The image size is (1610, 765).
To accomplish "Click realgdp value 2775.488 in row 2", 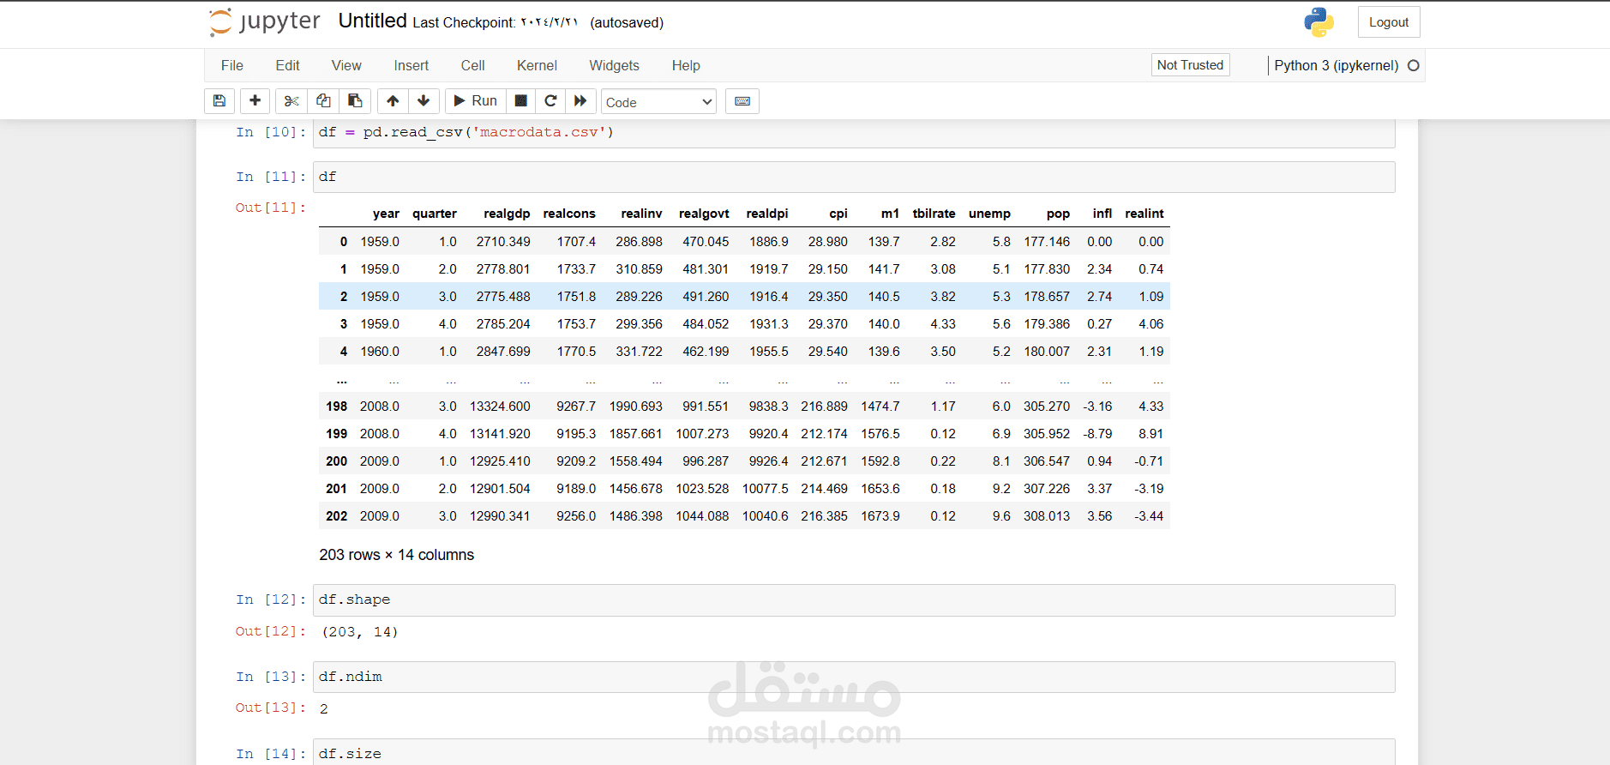I will 503,297.
